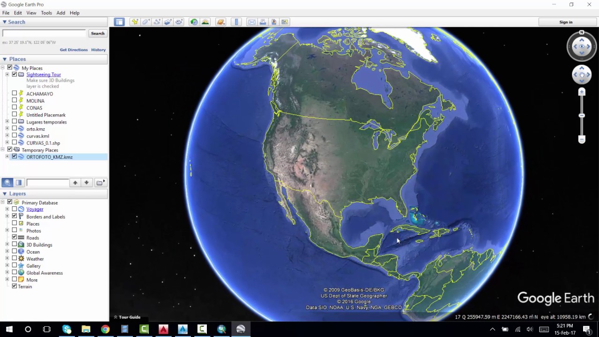Click the find-in-places magnifier button

[7, 183]
